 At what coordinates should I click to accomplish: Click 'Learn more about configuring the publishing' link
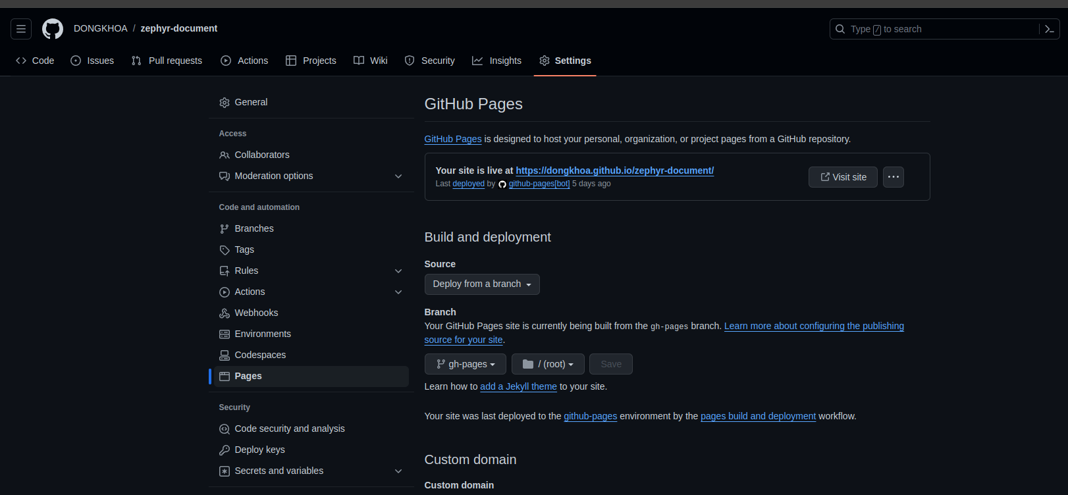[814, 326]
